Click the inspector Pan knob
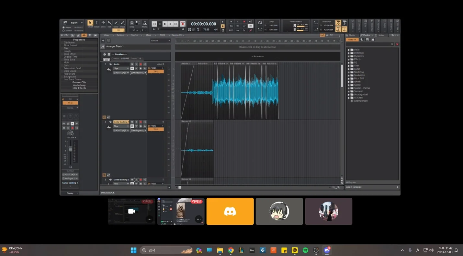Screen dimensions: 463x256 70,134
